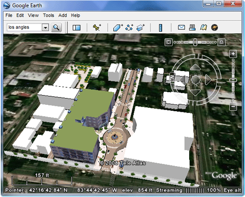Click the longitude readout 83°44'42.45" W
This screenshot has height=197, width=245.
[97, 190]
